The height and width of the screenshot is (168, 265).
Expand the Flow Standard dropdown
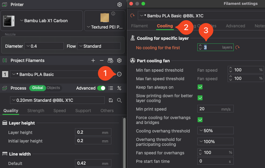pyautogui.click(x=98, y=46)
